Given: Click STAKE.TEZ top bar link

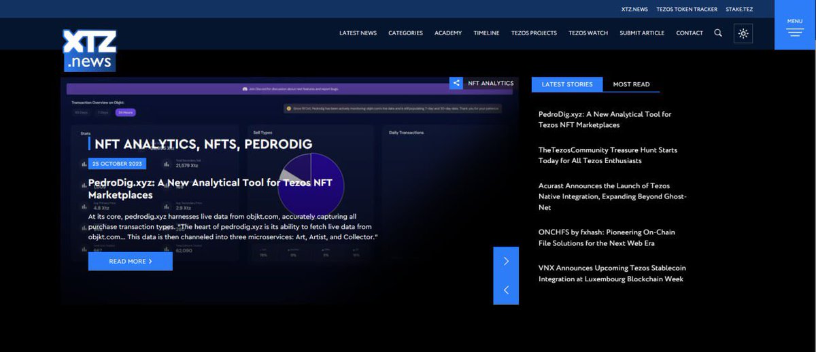Looking at the screenshot, I should click(x=739, y=10).
